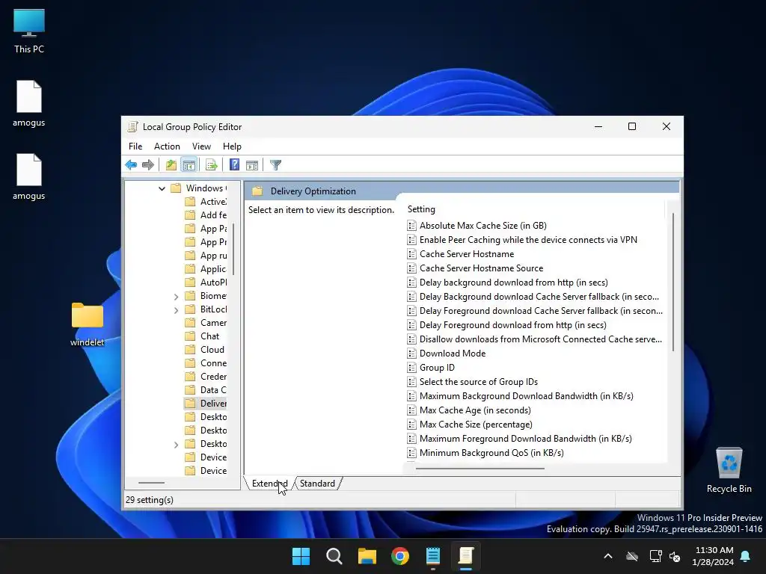The width and height of the screenshot is (766, 574).
Task: Select the Connect tree folder
Action: point(206,363)
